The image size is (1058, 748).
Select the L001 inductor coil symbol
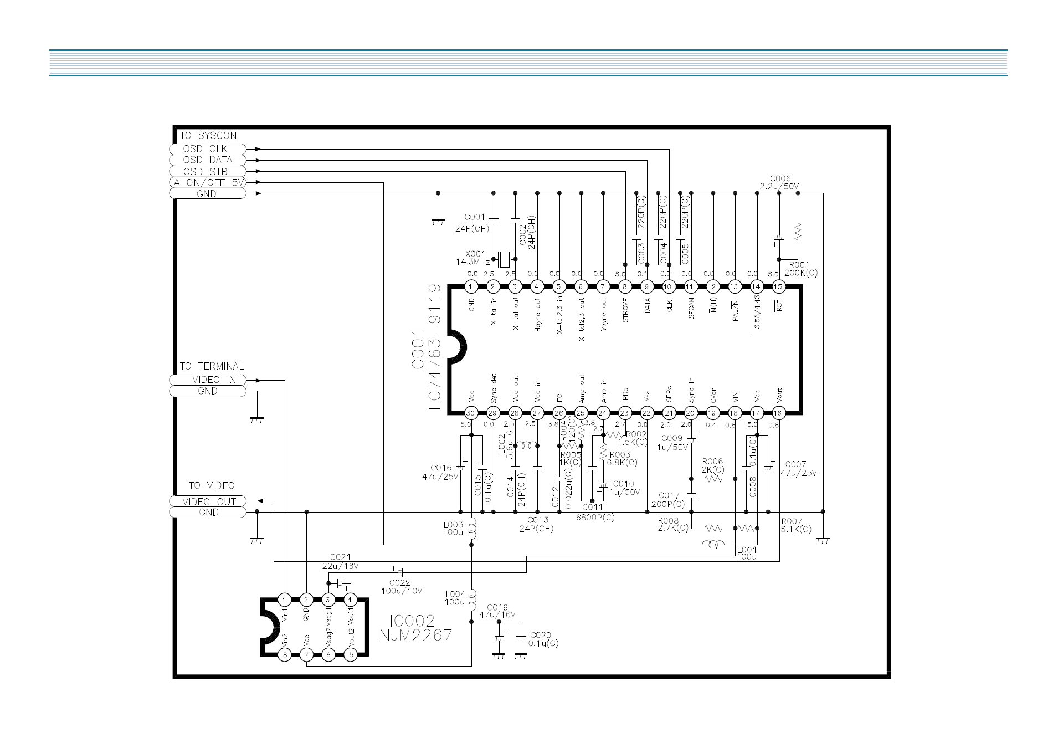(713, 544)
